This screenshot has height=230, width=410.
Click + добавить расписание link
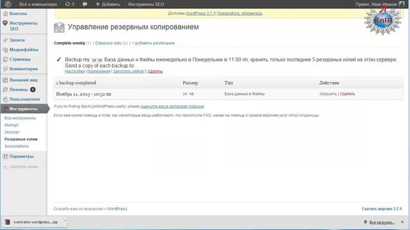154,43
